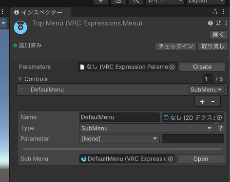Viewport: 230px width, 182px height.
Task: Click the Create button
Action: click(x=202, y=67)
